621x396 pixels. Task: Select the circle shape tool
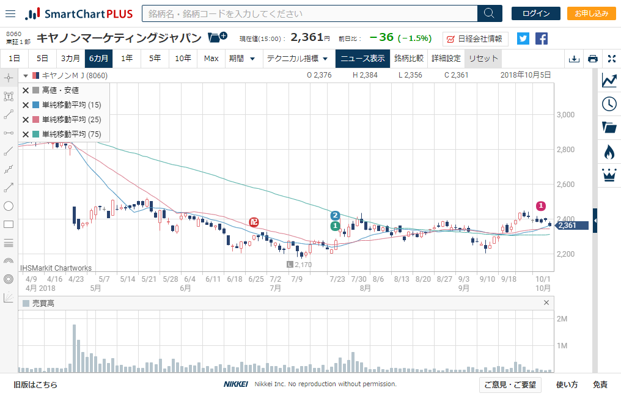point(9,206)
